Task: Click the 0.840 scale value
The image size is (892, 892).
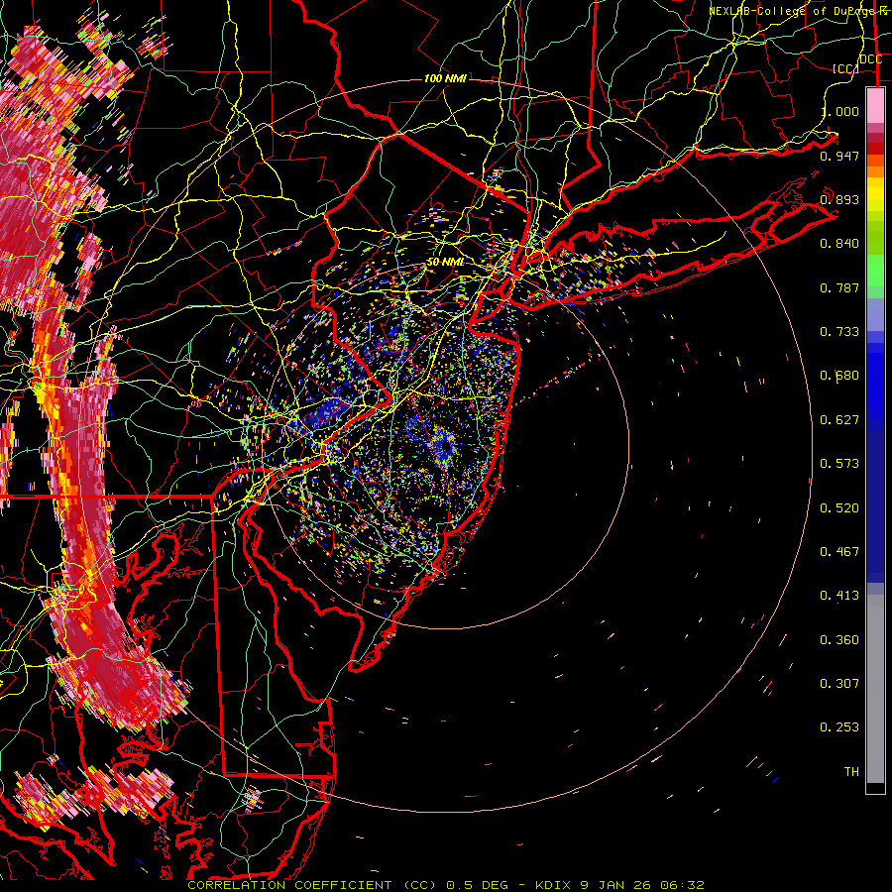Action: [839, 244]
